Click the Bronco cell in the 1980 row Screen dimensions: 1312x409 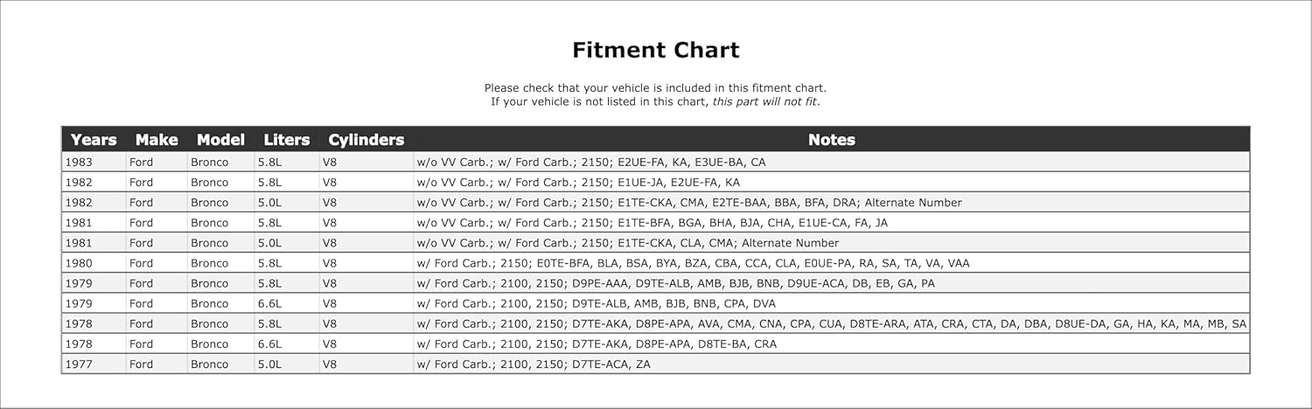(210, 263)
